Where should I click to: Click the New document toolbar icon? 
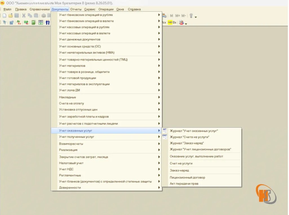[x=4, y=16]
